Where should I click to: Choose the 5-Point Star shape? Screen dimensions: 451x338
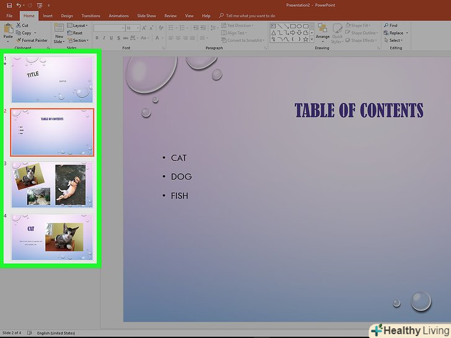point(306,40)
